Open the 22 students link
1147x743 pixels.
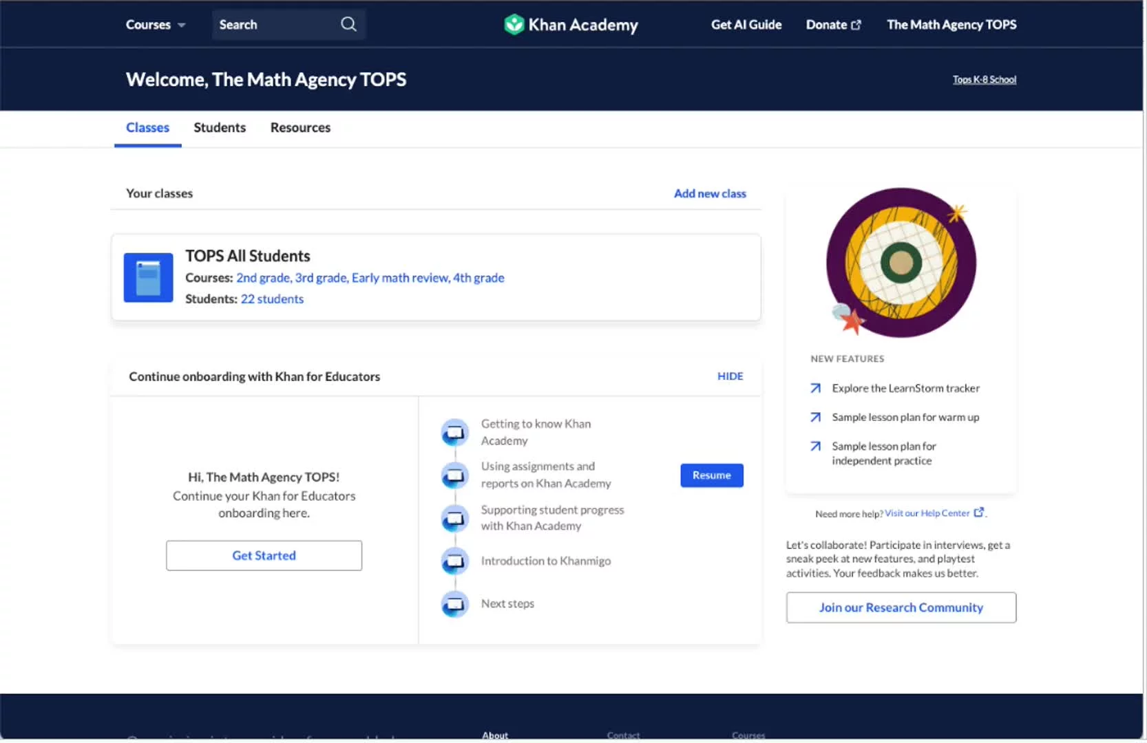pos(272,299)
